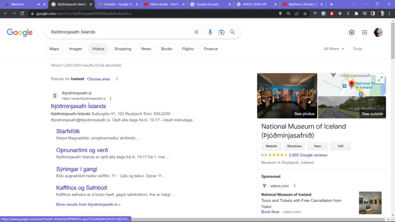Focus the Google search input field
The width and height of the screenshot is (395, 222).
tap(121, 32)
